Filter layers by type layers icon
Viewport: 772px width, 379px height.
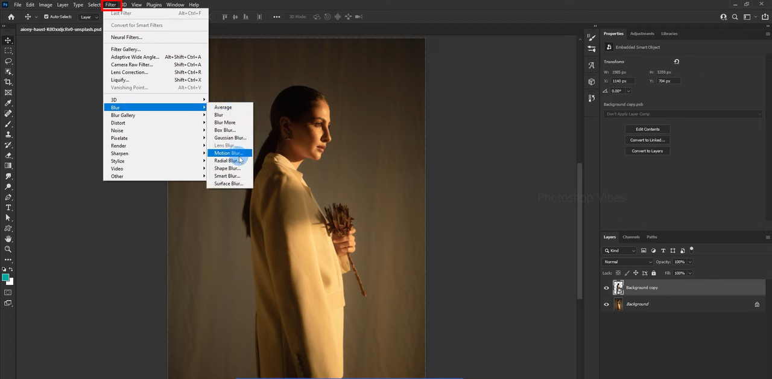[x=663, y=250]
